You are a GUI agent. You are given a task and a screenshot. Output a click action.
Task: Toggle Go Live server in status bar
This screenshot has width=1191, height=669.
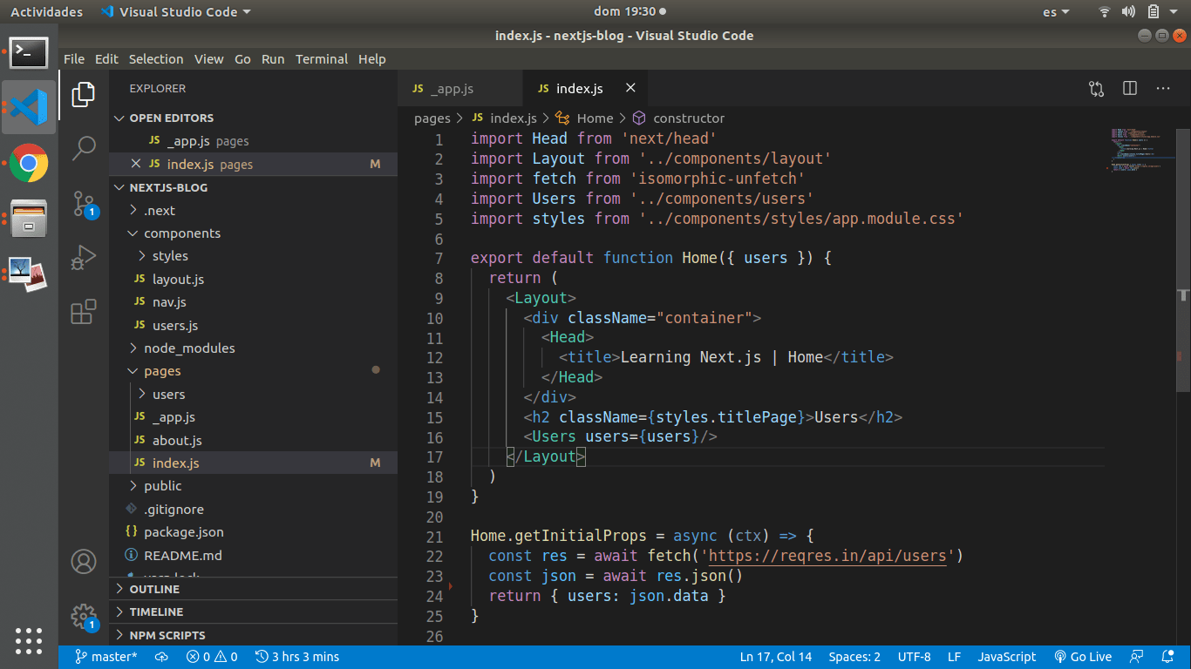click(x=1083, y=657)
